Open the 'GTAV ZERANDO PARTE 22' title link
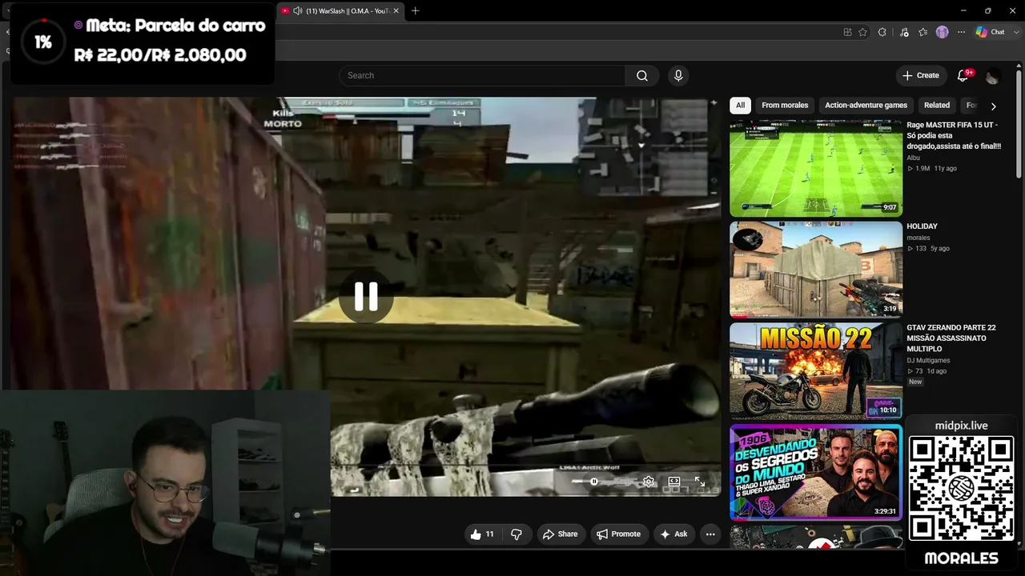The image size is (1025, 576). (951, 338)
